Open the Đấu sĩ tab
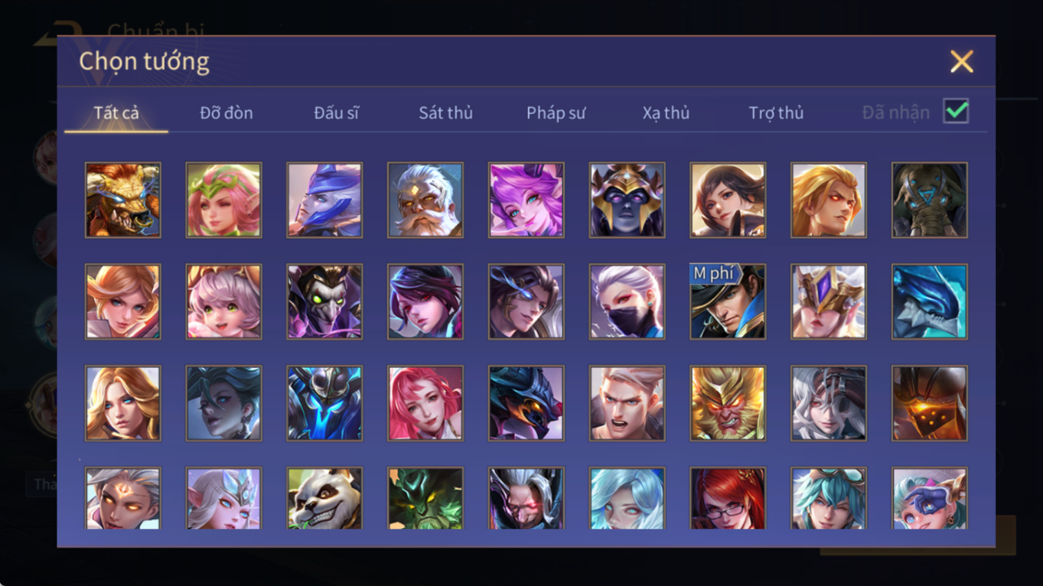The width and height of the screenshot is (1043, 586). [x=336, y=113]
